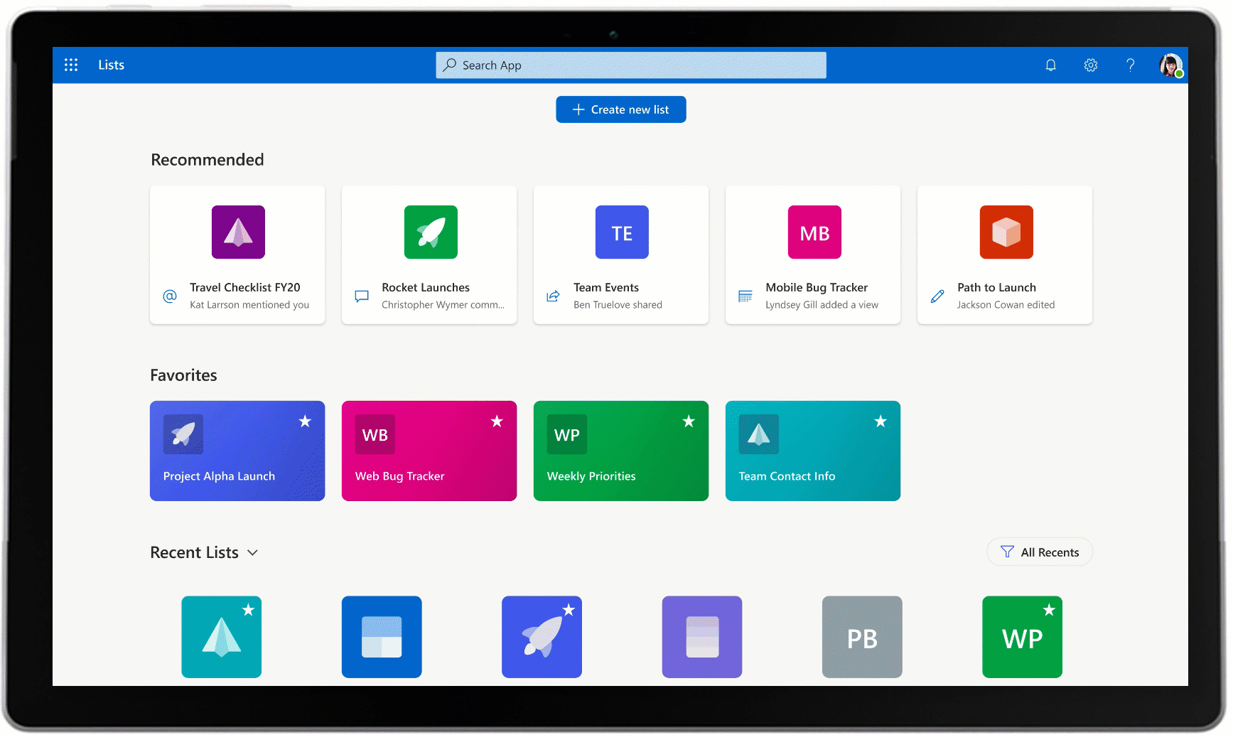This screenshot has height=735, width=1233.
Task: Remove Weekly Priorities from favorites
Action: [x=689, y=422]
